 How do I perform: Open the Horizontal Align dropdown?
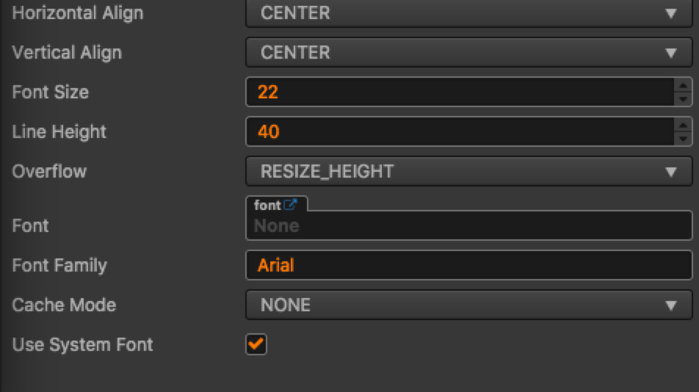[x=468, y=13]
